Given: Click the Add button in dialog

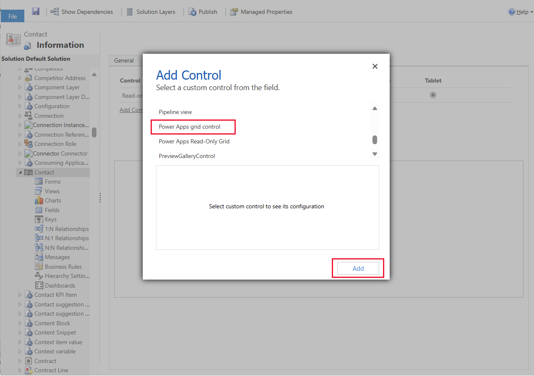Looking at the screenshot, I should (x=358, y=268).
